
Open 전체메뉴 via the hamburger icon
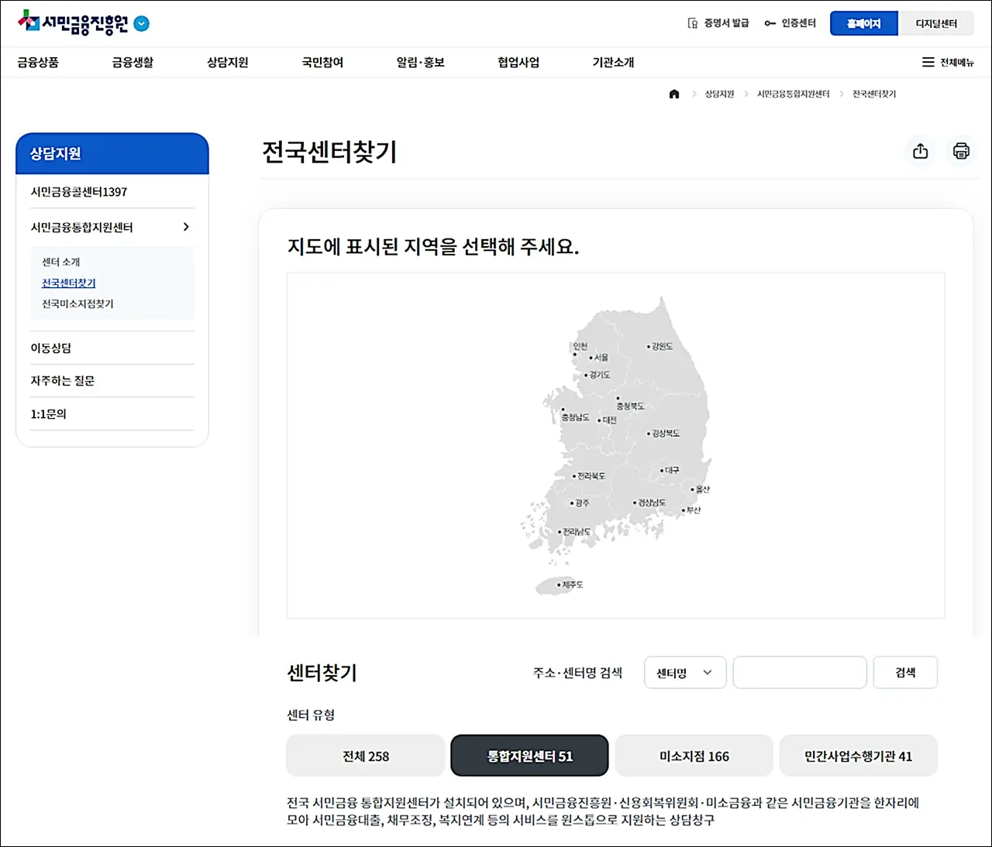pyautogui.click(x=928, y=62)
